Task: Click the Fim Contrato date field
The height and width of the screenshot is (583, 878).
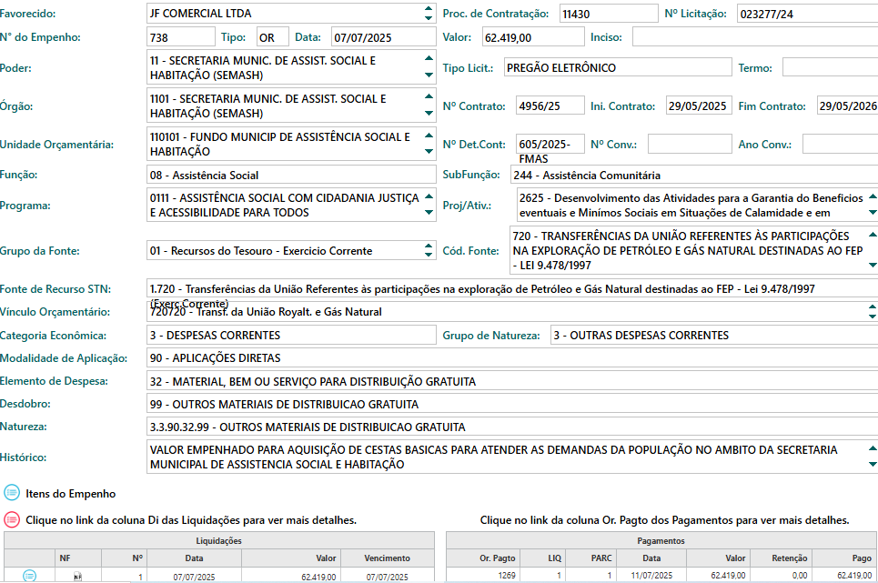Action: tap(847, 106)
